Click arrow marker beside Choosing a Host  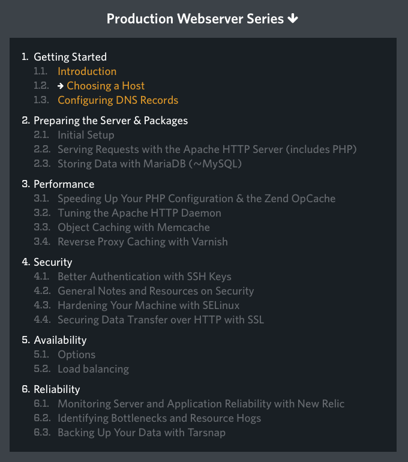[x=61, y=86]
